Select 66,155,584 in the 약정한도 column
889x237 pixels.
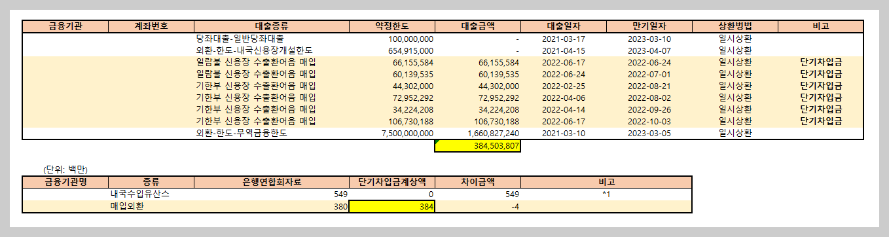[392, 62]
